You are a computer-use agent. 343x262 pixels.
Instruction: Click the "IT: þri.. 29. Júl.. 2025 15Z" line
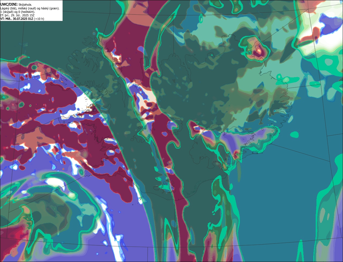17,16
